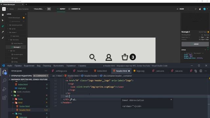Click the pink Sass icon in editor toolbar
This screenshot has width=210, height=118.
191,71
